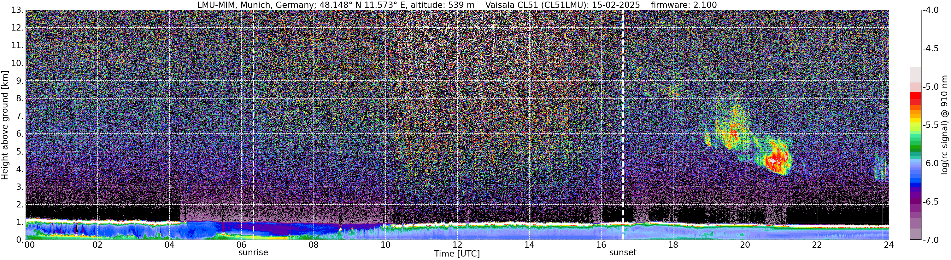
Task: Click the 'Height above ground [km]' axis label
Action: click(x=5, y=125)
